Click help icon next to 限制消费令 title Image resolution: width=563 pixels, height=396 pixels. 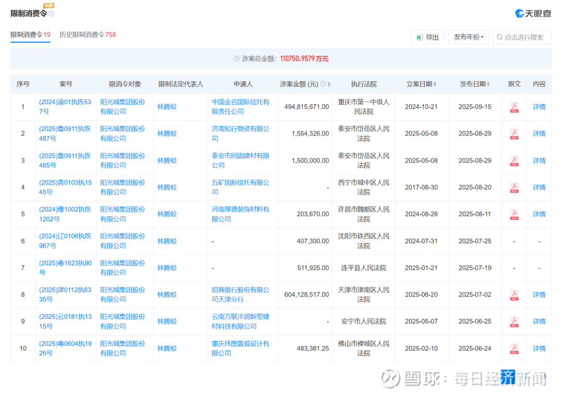click(51, 14)
